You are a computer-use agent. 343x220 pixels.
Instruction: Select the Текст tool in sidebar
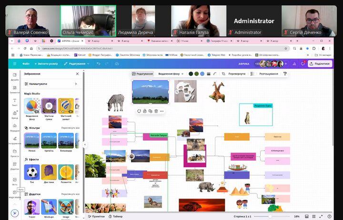[x=15, y=102]
